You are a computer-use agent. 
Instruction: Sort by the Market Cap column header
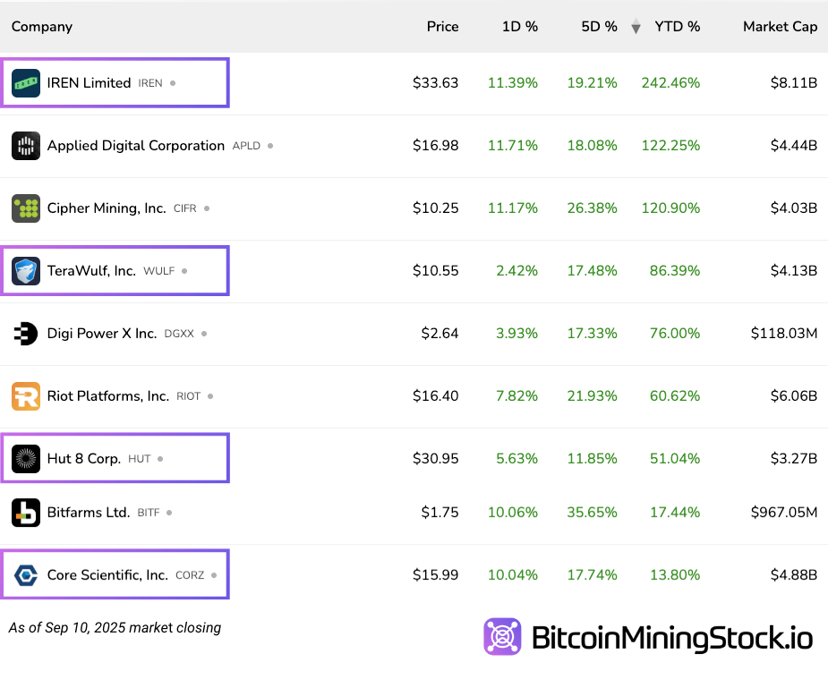[780, 27]
